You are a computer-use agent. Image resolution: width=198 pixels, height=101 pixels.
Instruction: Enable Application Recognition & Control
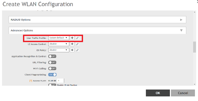point(52,56)
